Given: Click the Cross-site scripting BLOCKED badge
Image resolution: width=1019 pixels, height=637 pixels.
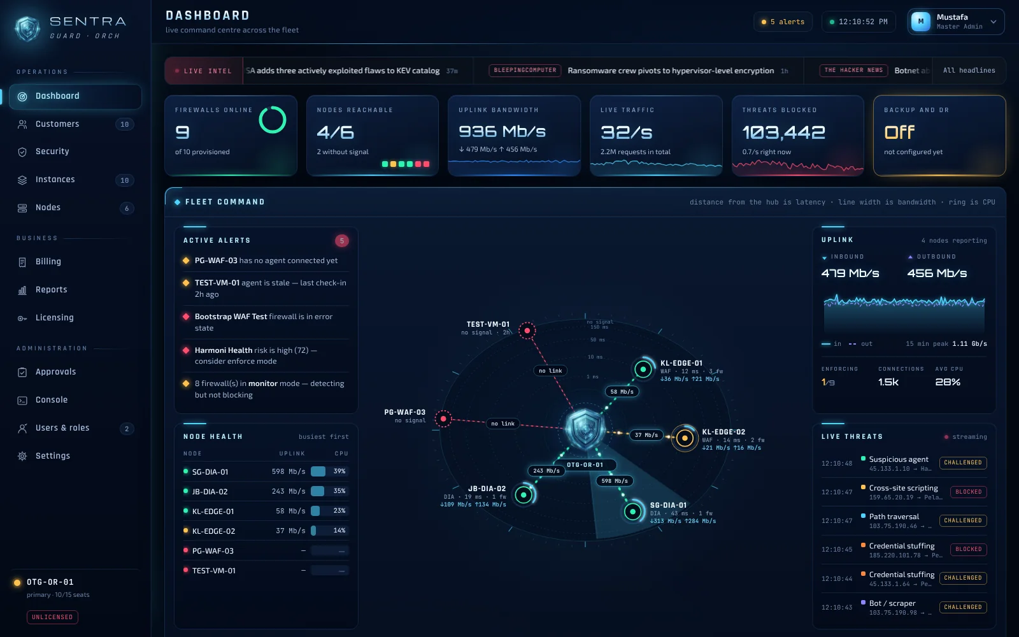Looking at the screenshot, I should 968,492.
